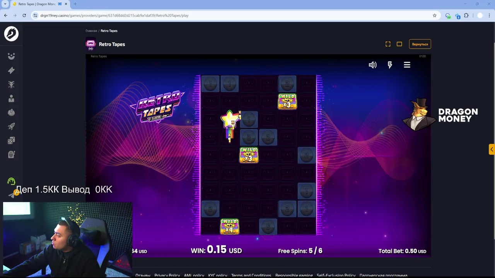The width and height of the screenshot is (495, 278).
Task: Open the joystick icon in sidebar
Action: pyautogui.click(x=11, y=112)
